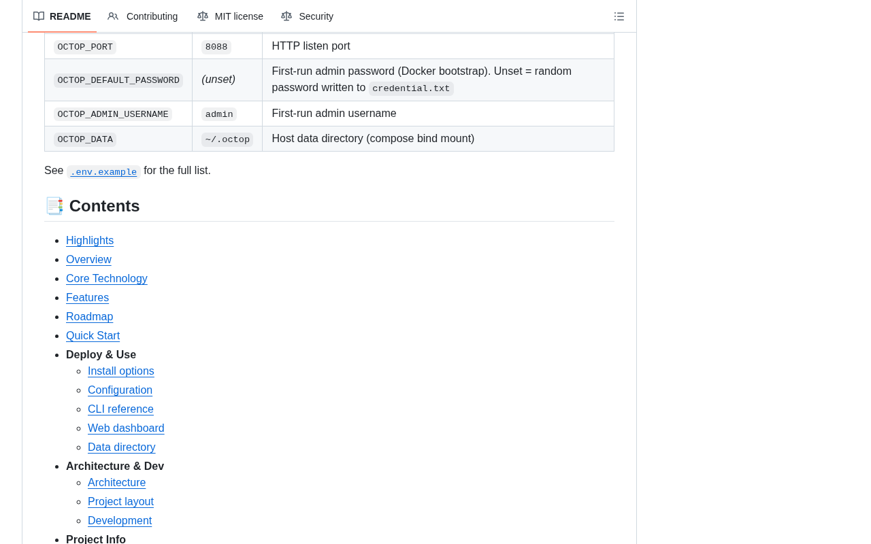Click the HTTP listen port description
This screenshot has width=871, height=544.
[x=311, y=46]
